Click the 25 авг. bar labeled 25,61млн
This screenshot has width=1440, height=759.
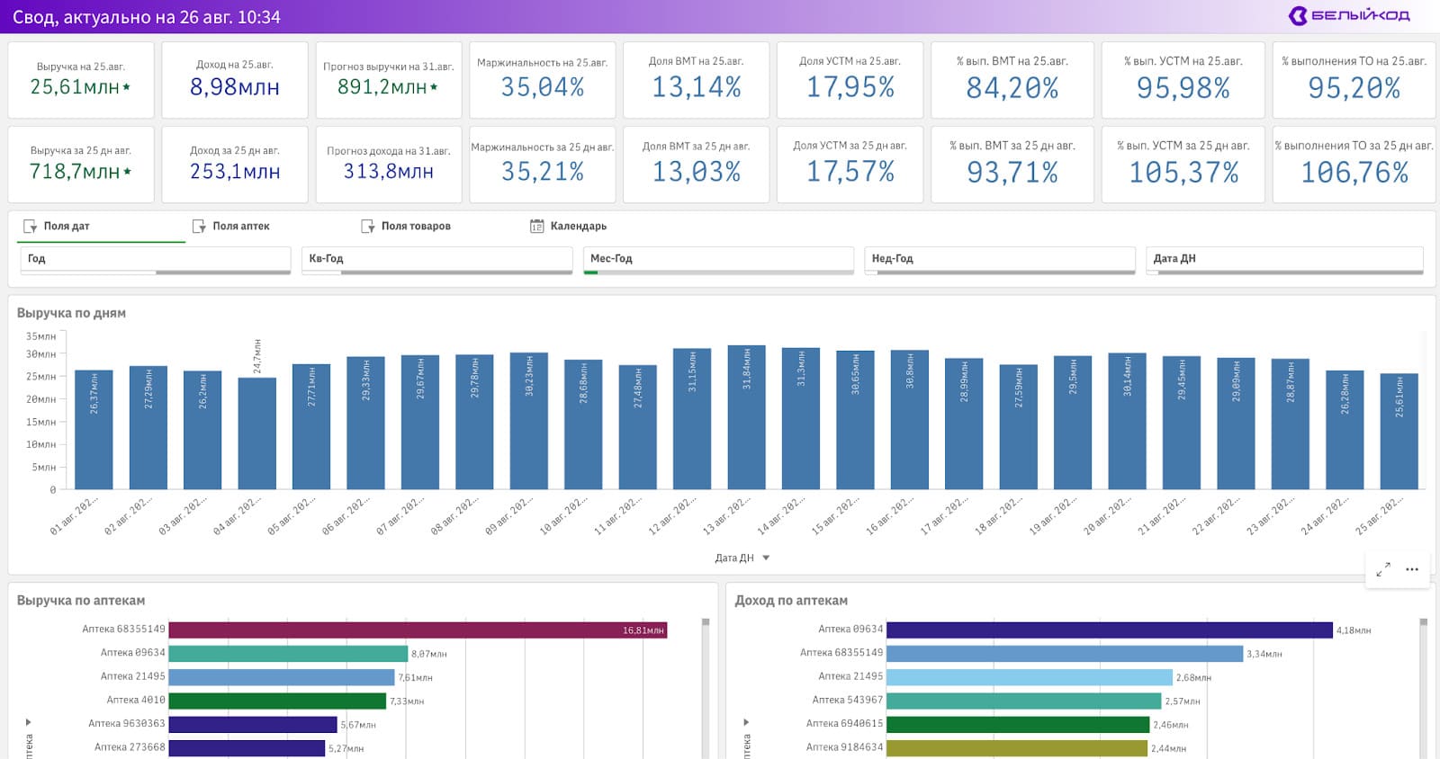click(x=1399, y=432)
